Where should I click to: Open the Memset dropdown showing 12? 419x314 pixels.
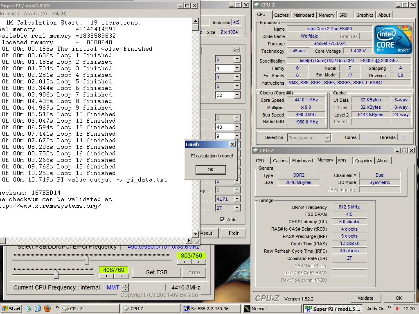tap(237, 95)
